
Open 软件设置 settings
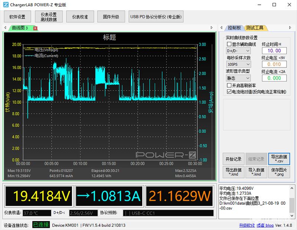17,17
